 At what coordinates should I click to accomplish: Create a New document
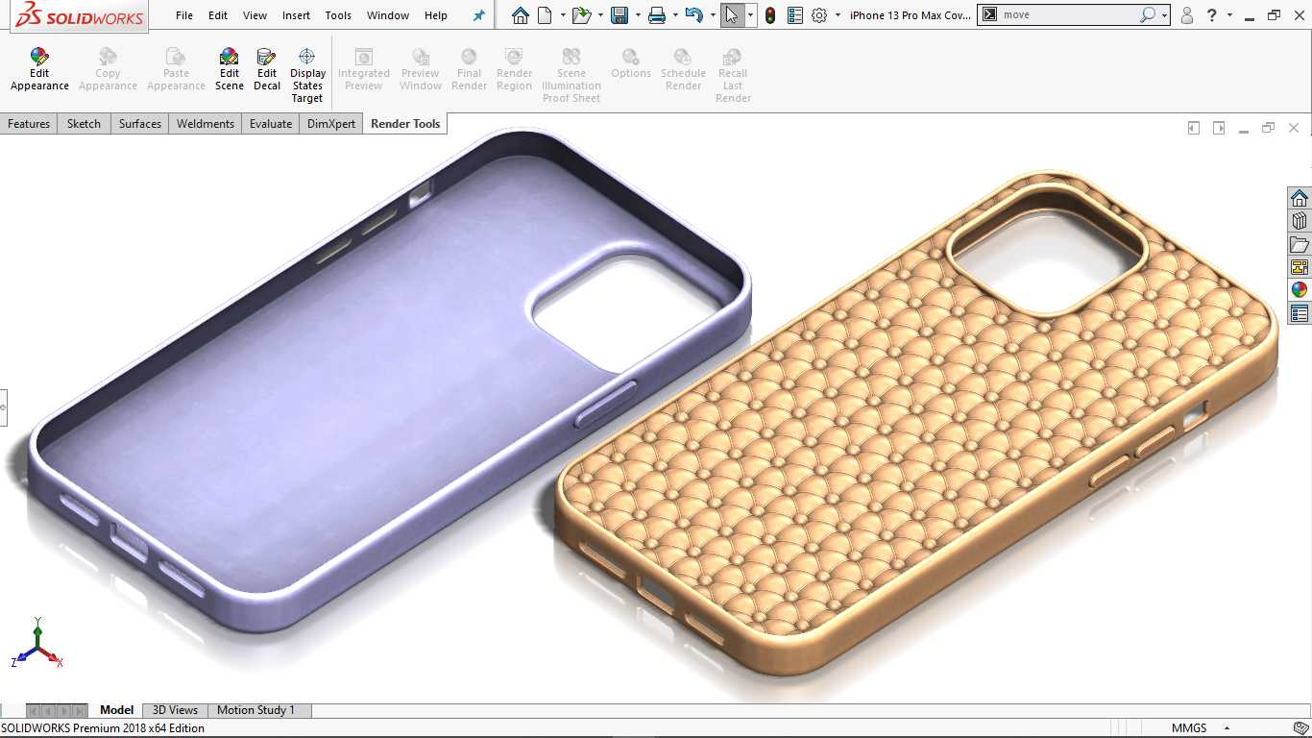tap(545, 15)
